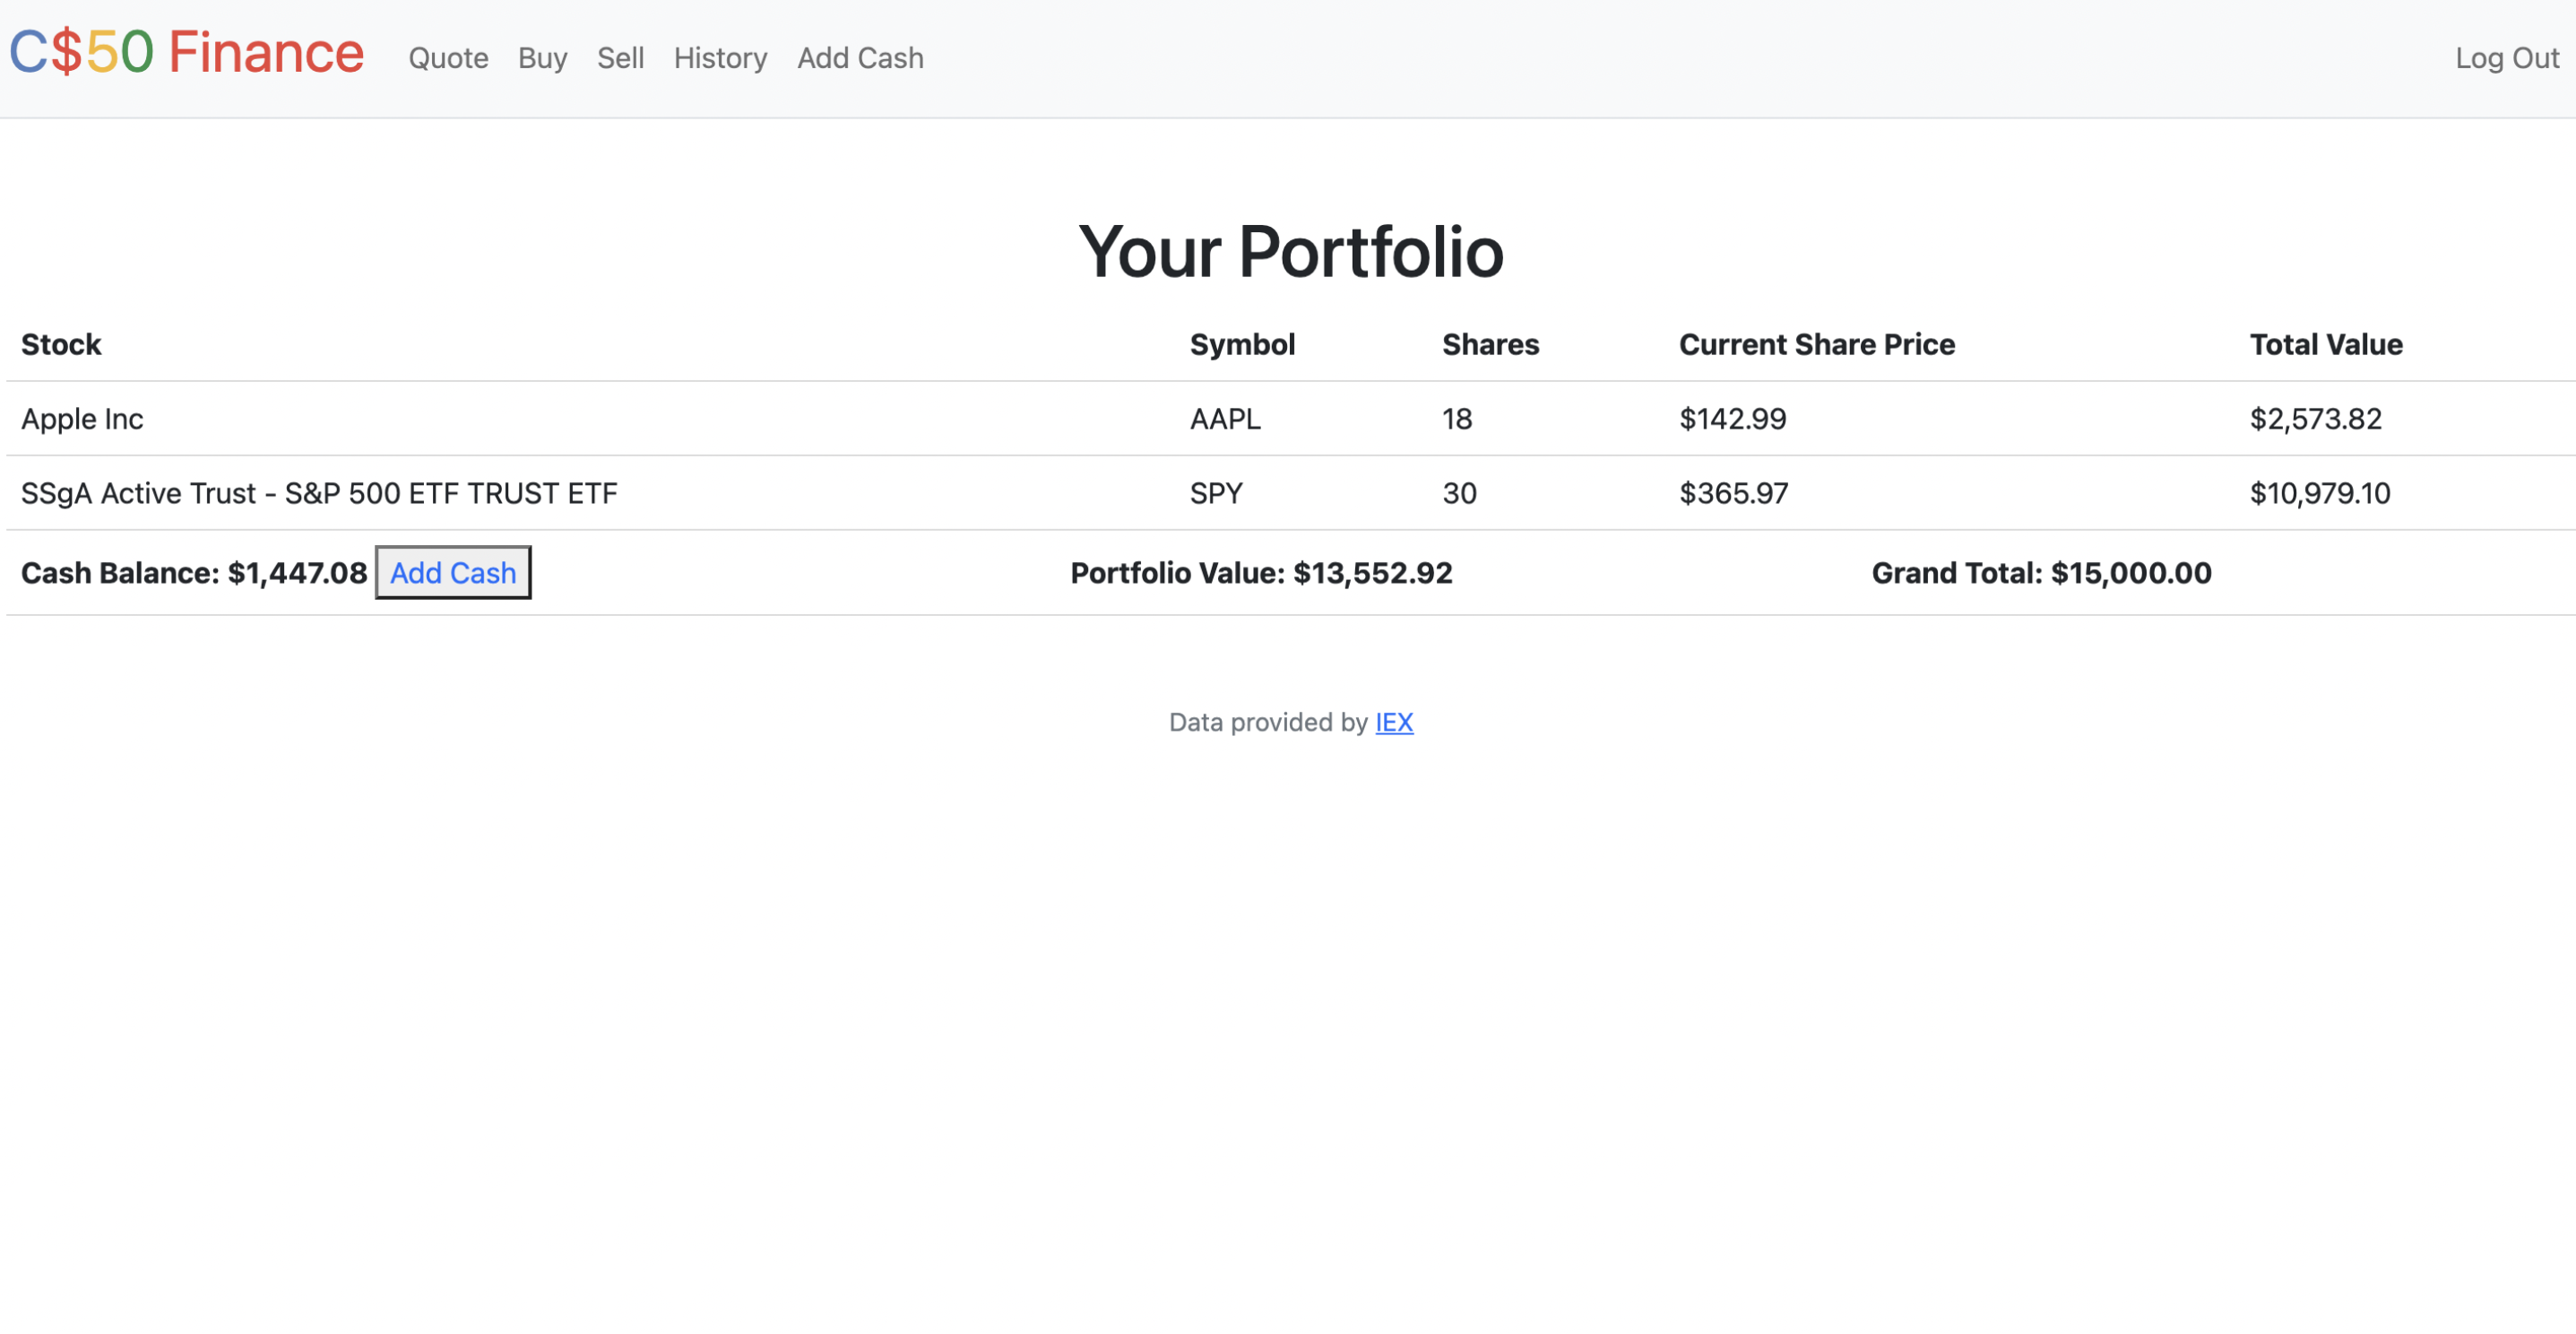The image size is (2576, 1334).
Task: Open Add Cash in navbar
Action: click(860, 58)
